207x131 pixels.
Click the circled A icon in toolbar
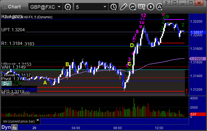click(x=159, y=7)
